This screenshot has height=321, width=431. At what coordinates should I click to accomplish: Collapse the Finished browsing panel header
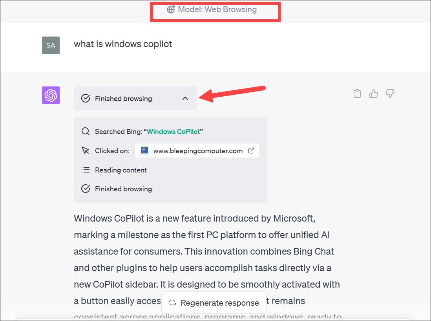[x=135, y=98]
